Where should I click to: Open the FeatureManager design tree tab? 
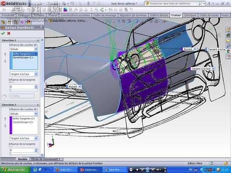[x=3, y=22]
